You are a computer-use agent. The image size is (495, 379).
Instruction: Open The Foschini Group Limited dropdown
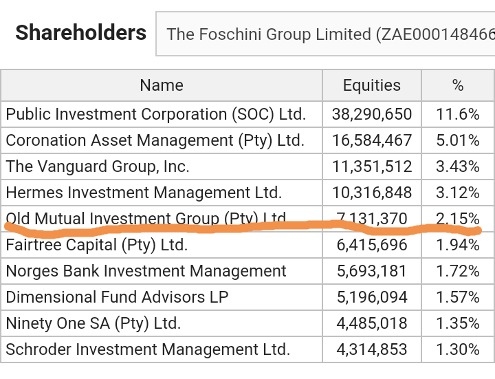click(x=325, y=34)
